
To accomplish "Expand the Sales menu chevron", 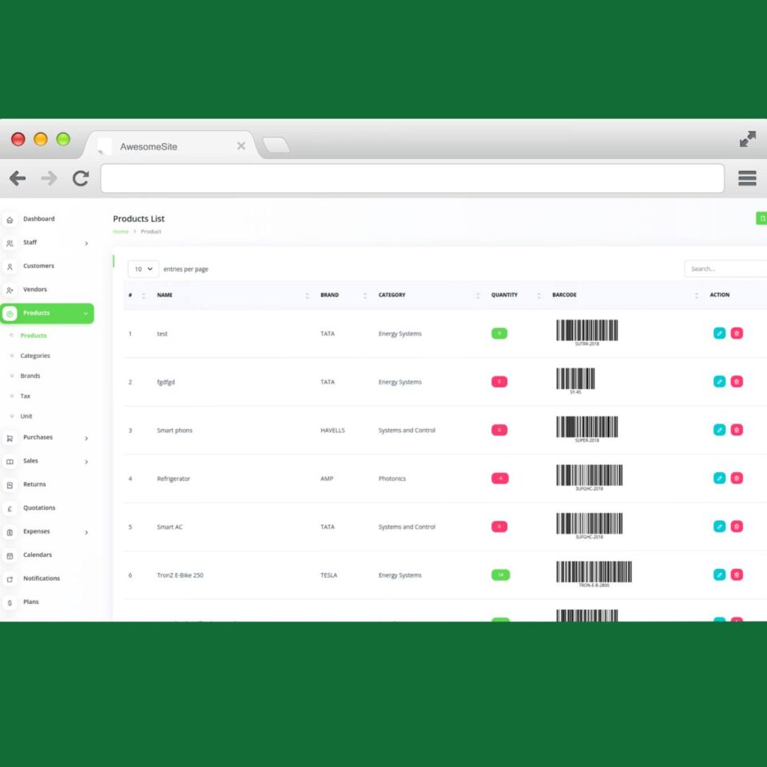I will pyautogui.click(x=86, y=462).
